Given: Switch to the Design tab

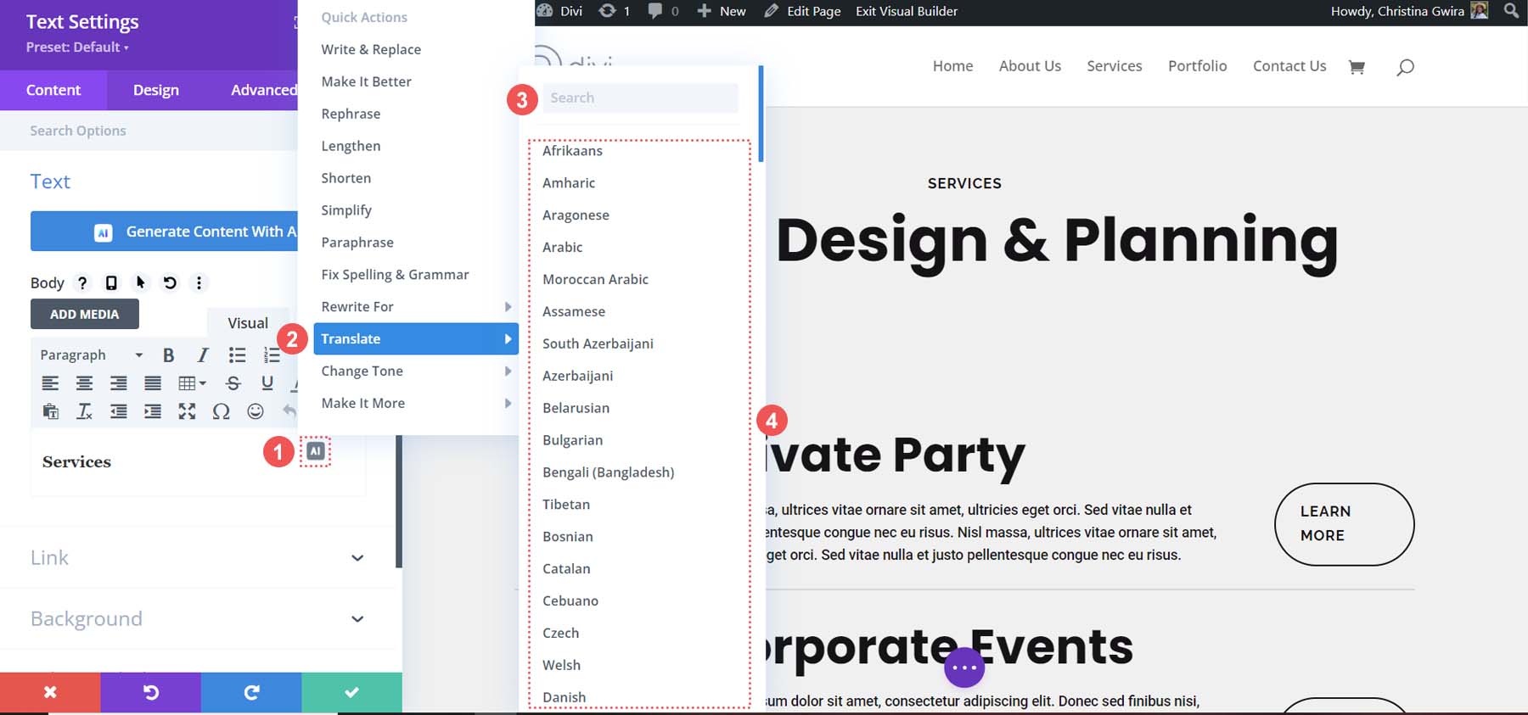Looking at the screenshot, I should [155, 90].
